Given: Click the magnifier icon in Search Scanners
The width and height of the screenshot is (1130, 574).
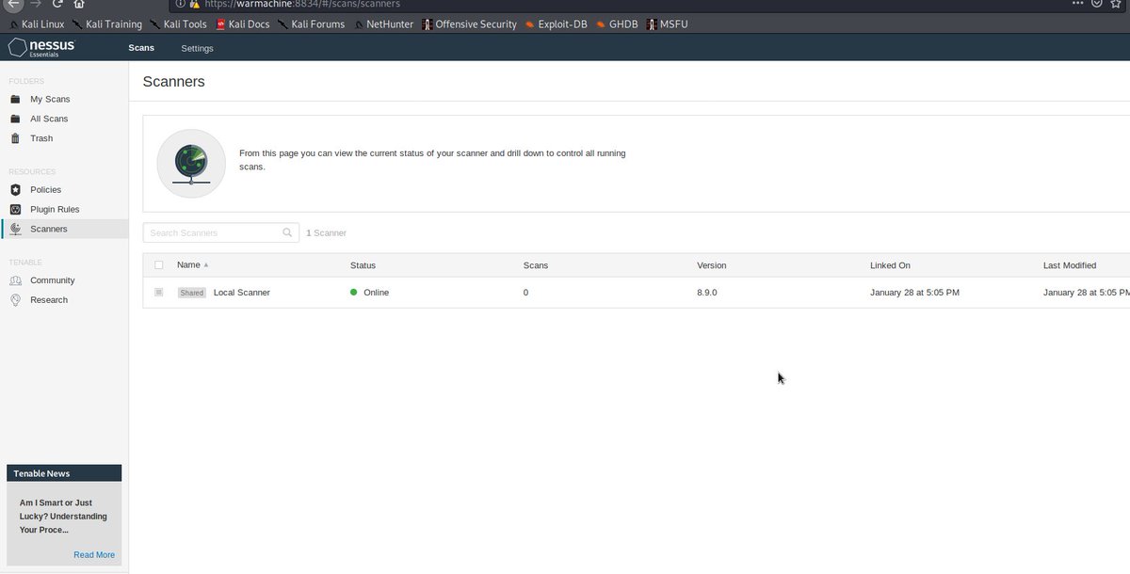Looking at the screenshot, I should (x=287, y=232).
